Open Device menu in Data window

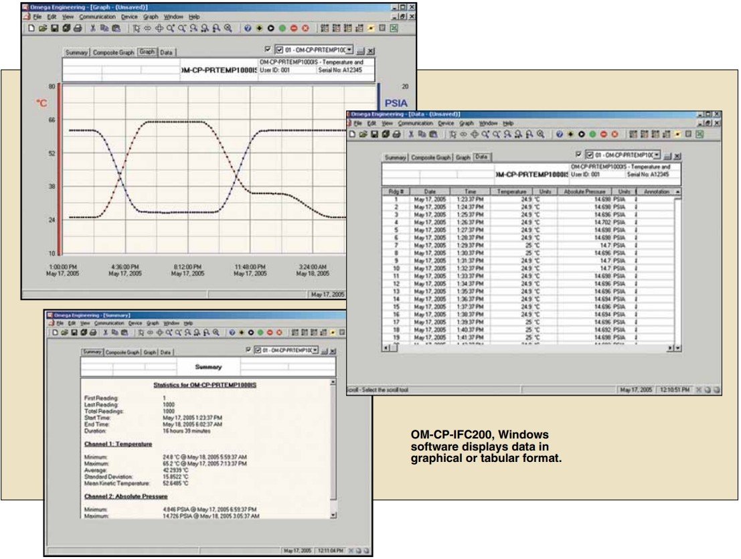pos(446,123)
